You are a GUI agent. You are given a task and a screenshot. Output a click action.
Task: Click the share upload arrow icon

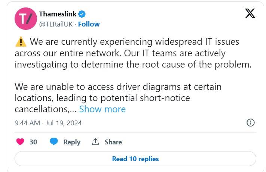(95, 142)
